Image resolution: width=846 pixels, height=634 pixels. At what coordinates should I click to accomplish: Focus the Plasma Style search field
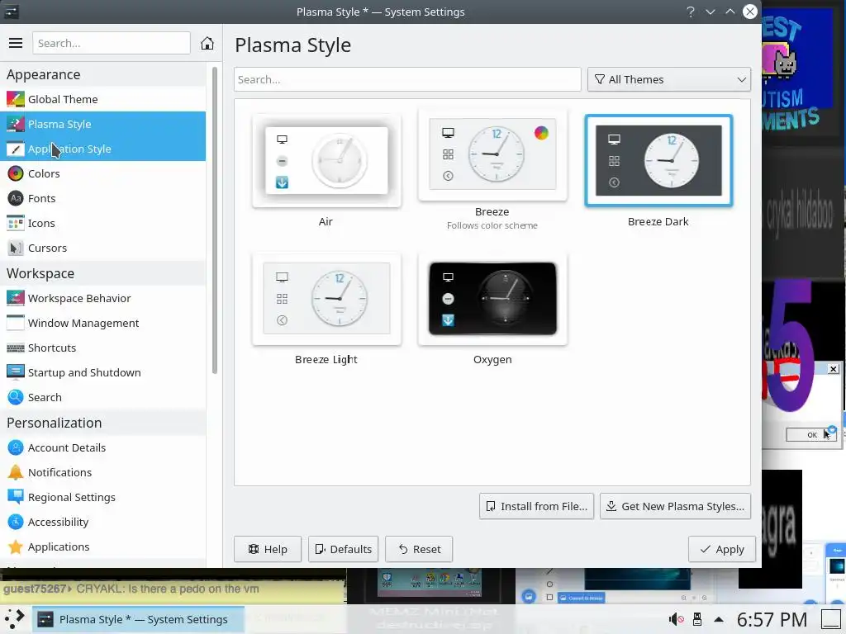pos(407,79)
